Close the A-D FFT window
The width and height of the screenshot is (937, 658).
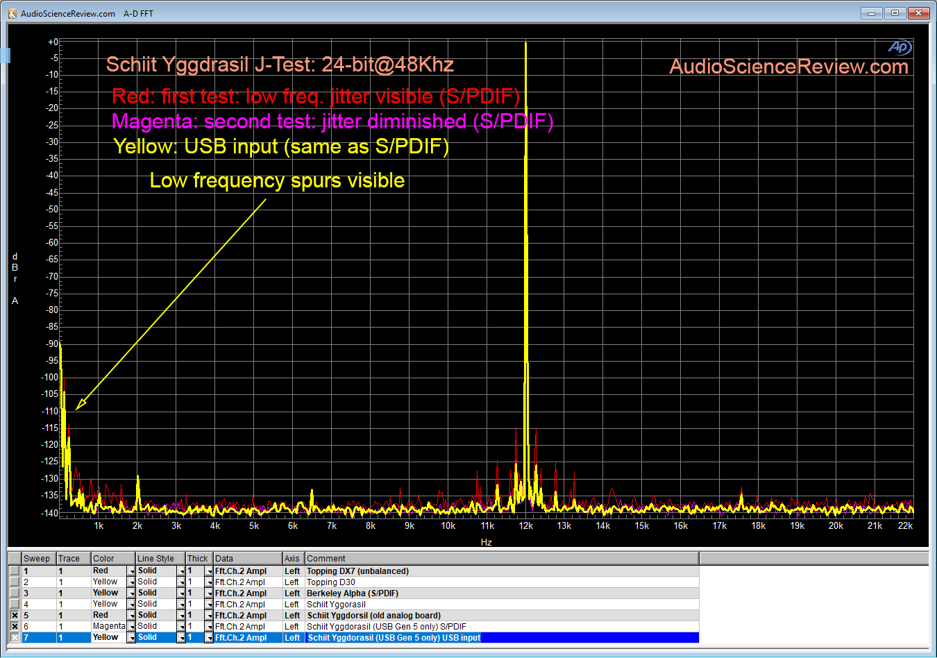[918, 13]
